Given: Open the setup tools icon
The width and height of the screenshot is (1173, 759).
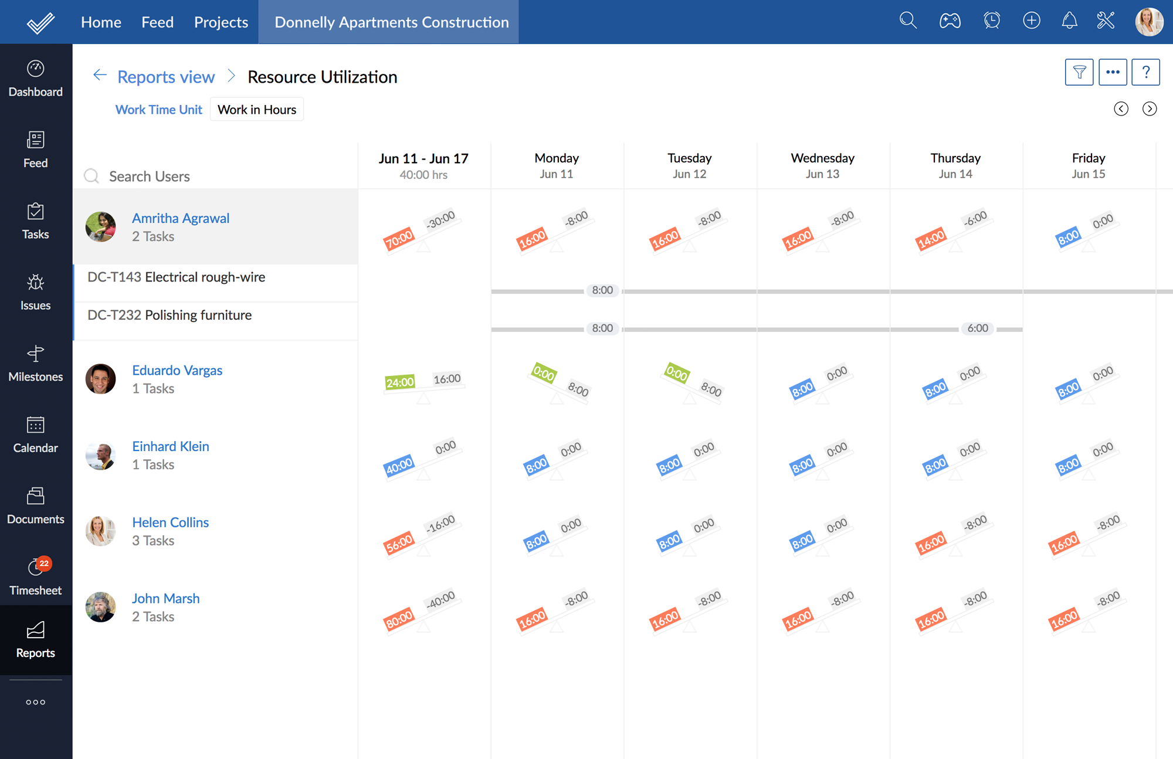Looking at the screenshot, I should tap(1106, 21).
